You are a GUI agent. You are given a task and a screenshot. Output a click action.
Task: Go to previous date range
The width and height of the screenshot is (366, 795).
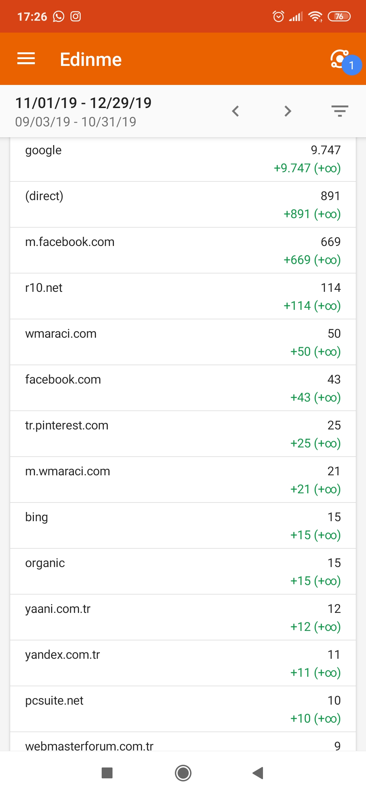[236, 111]
